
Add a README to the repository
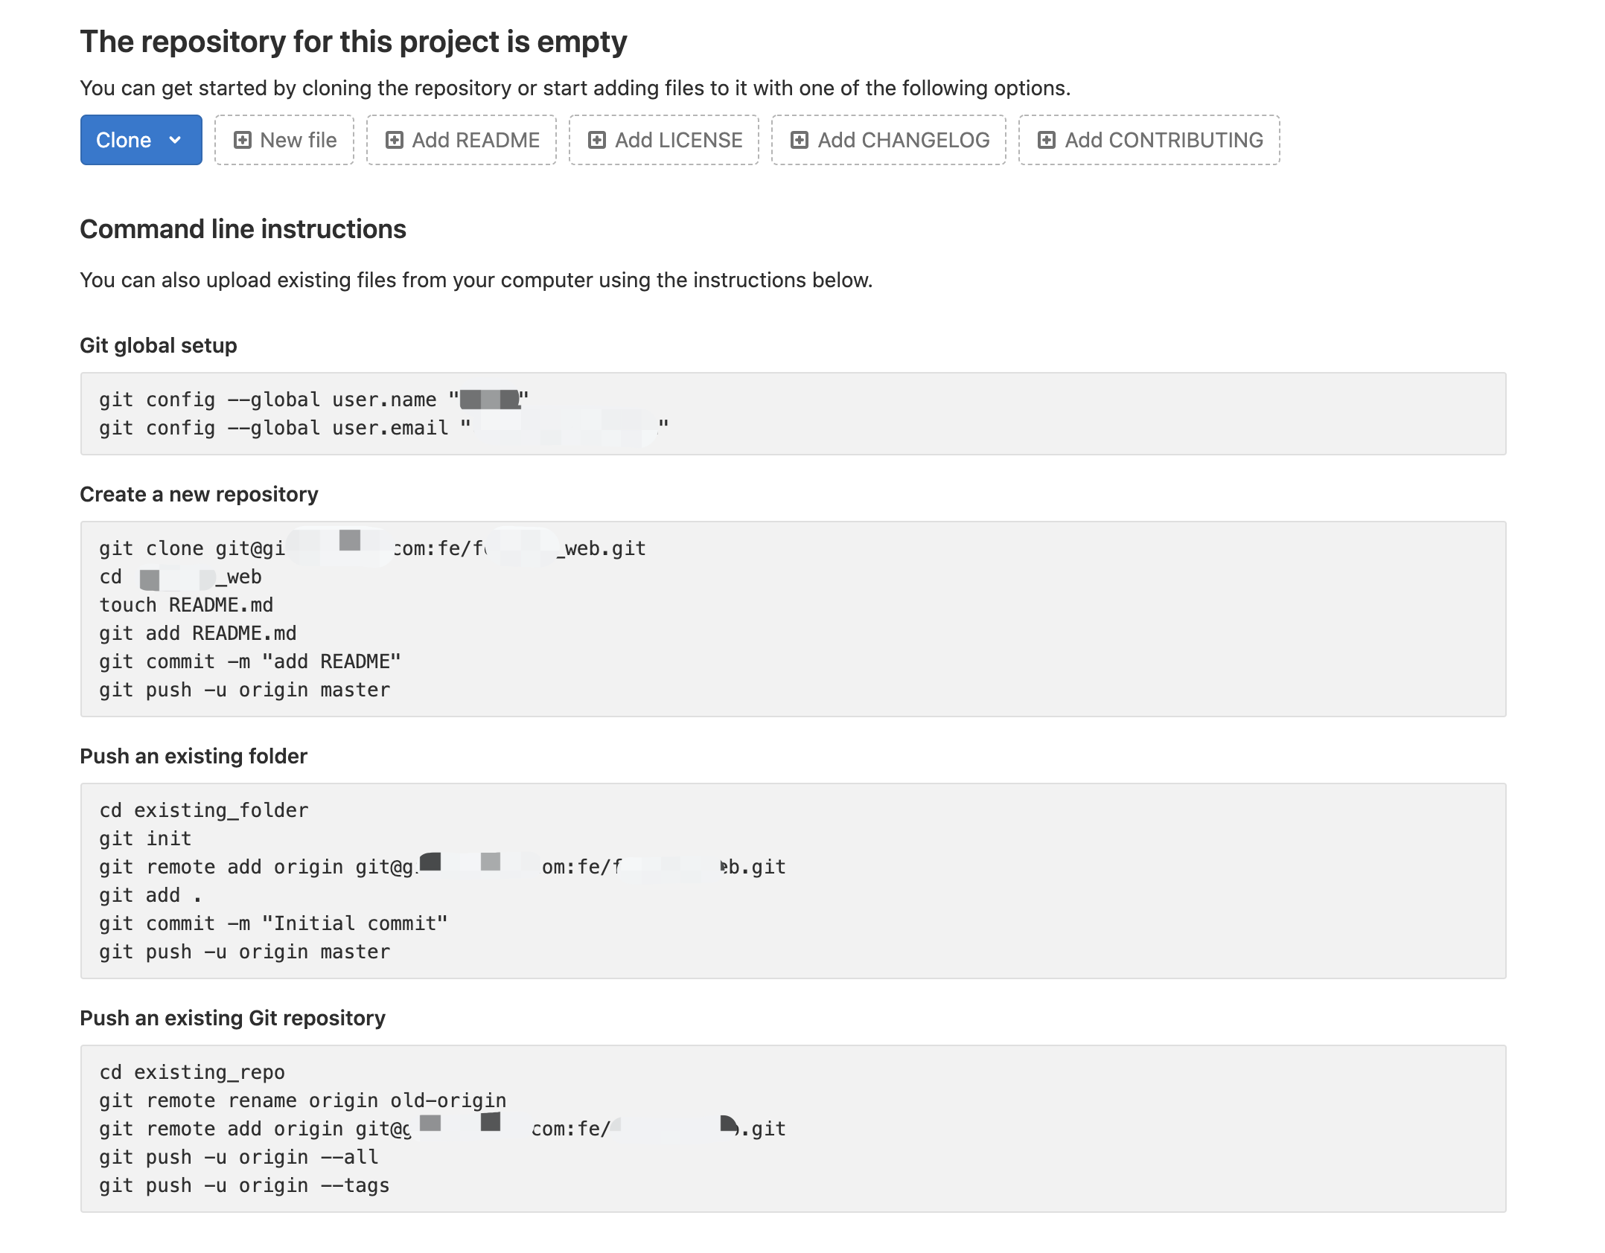click(461, 140)
